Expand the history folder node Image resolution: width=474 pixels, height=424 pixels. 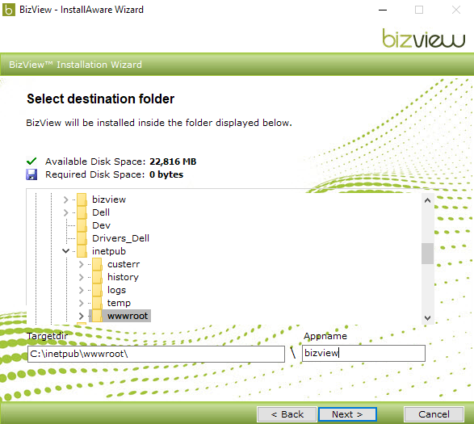(x=81, y=277)
